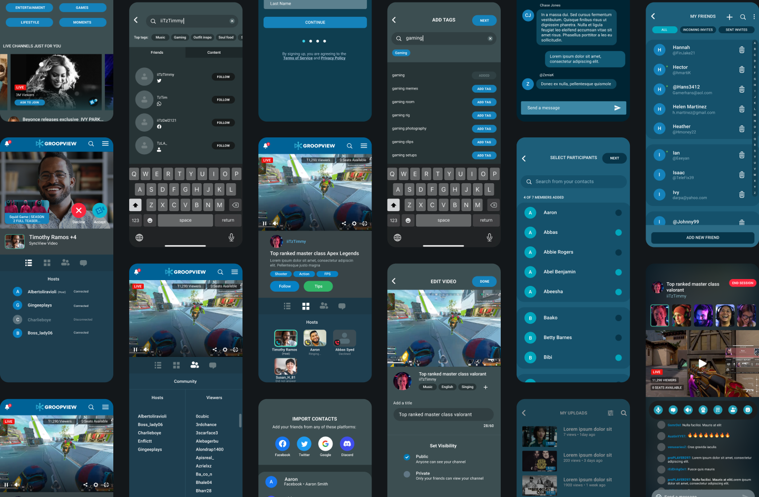Select the Public visibility option
Viewport: 759px width, 497px height.
point(407,457)
